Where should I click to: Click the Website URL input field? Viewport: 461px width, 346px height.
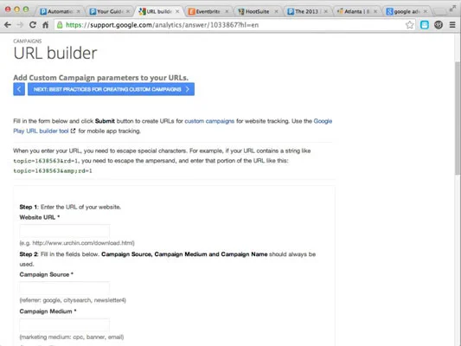pyautogui.click(x=65, y=231)
